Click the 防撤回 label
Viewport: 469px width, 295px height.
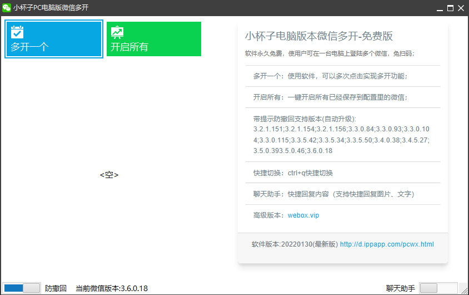56,288
